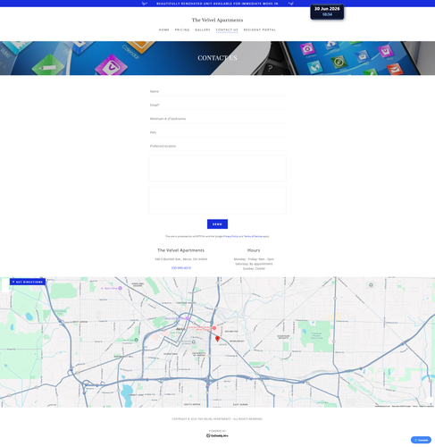This screenshot has height=447, width=435.
Task: Submit the form with Send button
Action: pos(217,224)
